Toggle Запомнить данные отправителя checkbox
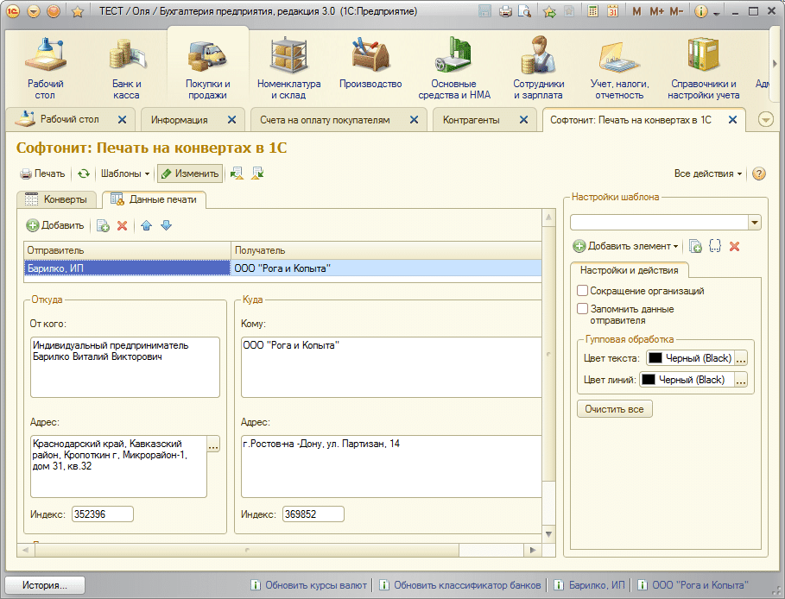 582,309
